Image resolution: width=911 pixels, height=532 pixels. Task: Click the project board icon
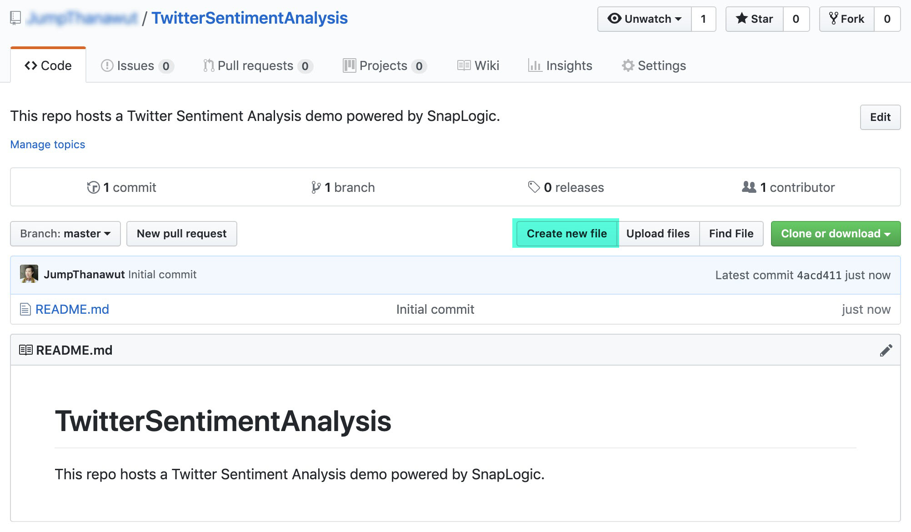[349, 65]
